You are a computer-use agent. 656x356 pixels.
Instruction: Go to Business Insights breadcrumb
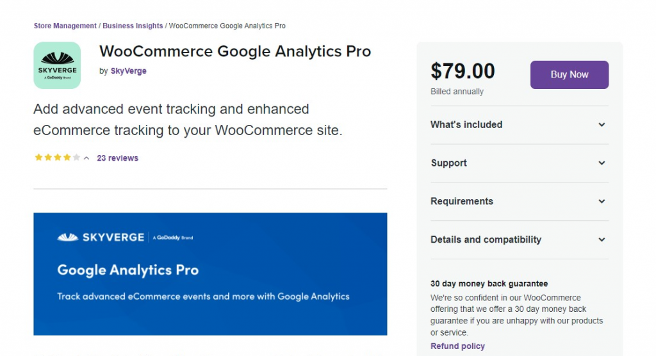[133, 26]
